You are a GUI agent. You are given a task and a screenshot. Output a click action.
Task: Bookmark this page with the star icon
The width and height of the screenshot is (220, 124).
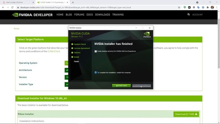179,8
